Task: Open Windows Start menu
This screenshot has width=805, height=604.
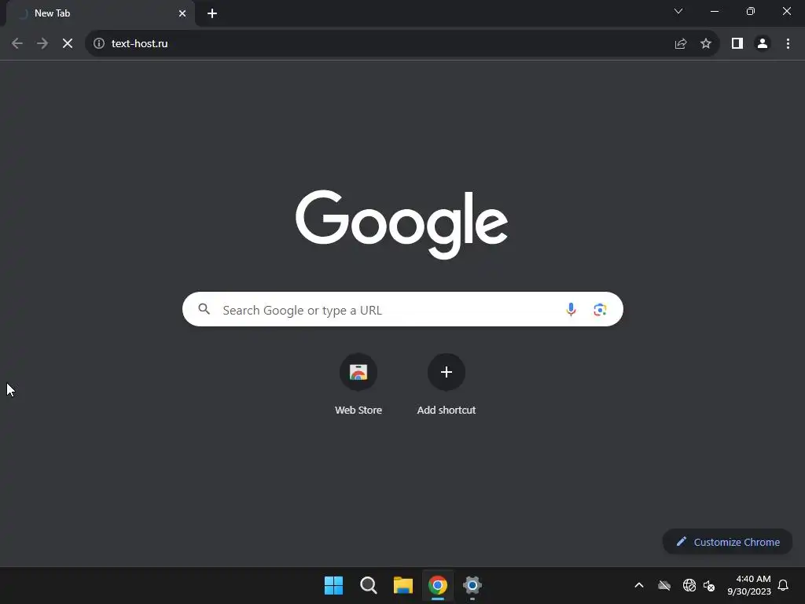Action: click(333, 585)
